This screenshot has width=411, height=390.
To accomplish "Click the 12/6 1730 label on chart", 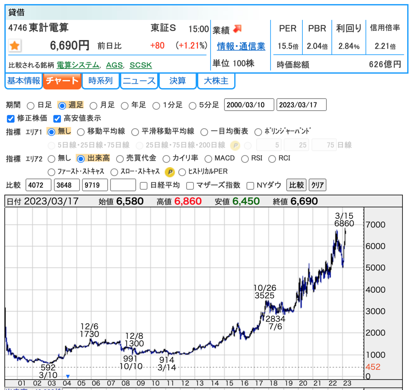I will tap(90, 330).
